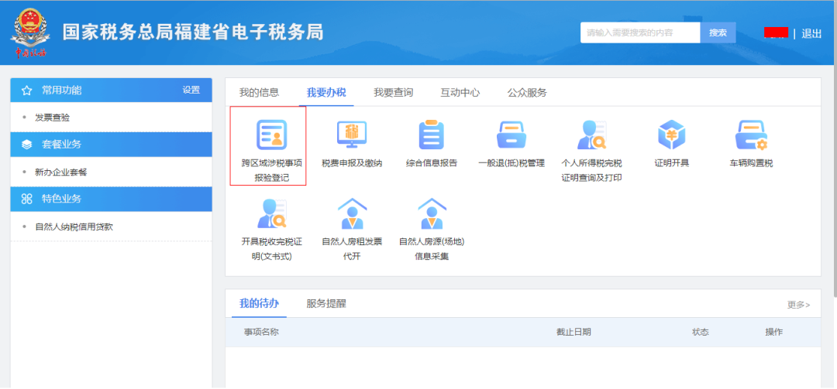Click the 截止日期 column header

[x=573, y=332]
